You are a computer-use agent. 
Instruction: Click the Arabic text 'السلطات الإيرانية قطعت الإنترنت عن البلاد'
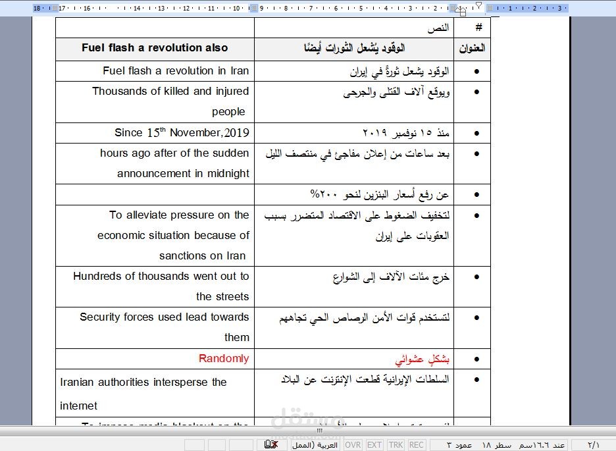[365, 379]
